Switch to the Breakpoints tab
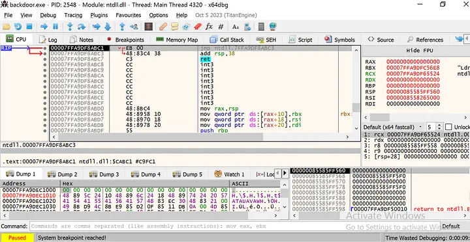This screenshot has width=470, height=242. 125,40
